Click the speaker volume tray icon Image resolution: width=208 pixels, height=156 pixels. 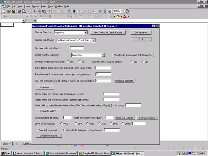(x=179, y=153)
